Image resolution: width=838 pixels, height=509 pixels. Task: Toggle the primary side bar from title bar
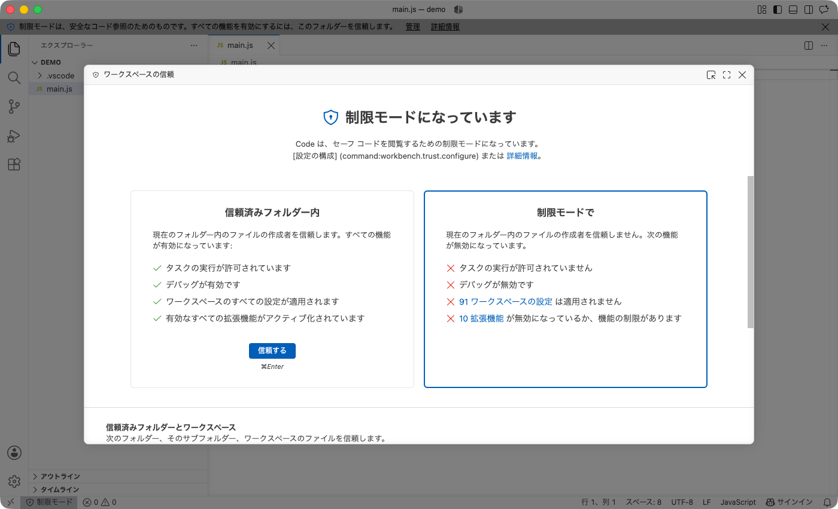[x=778, y=10]
